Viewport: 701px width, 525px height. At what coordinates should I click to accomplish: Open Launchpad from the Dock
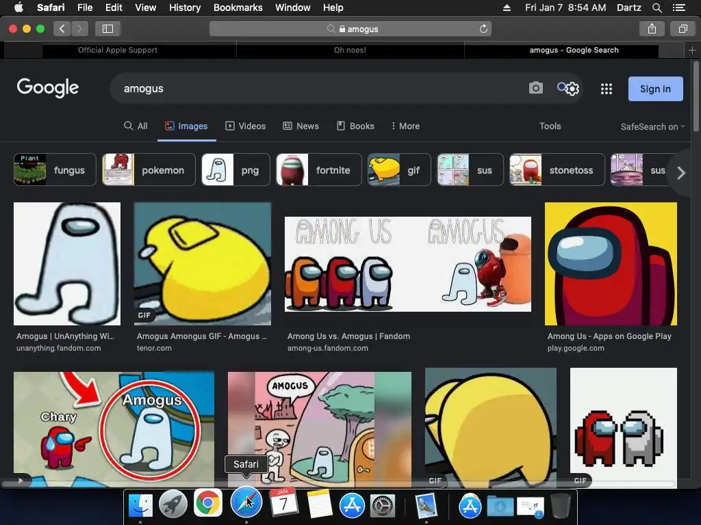tap(173, 504)
